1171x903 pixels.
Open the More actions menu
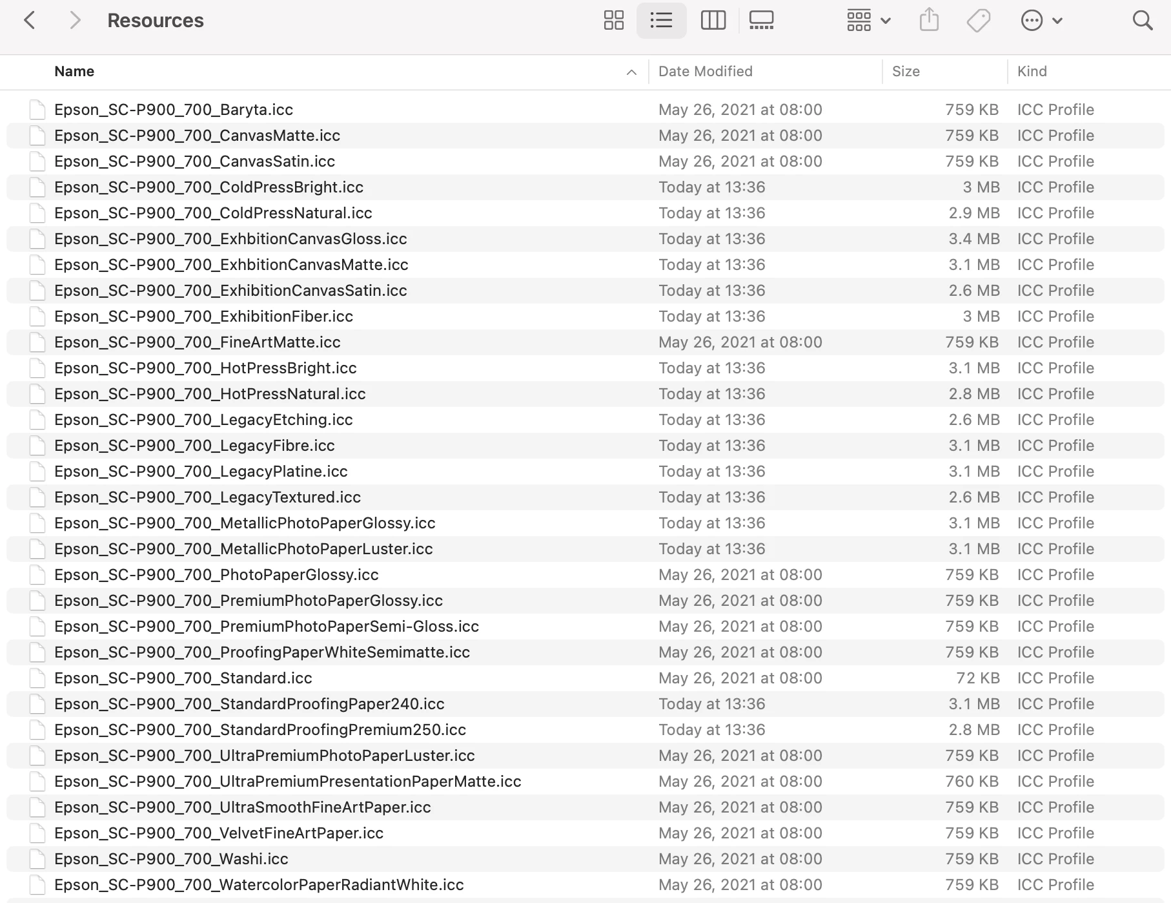1041,21
